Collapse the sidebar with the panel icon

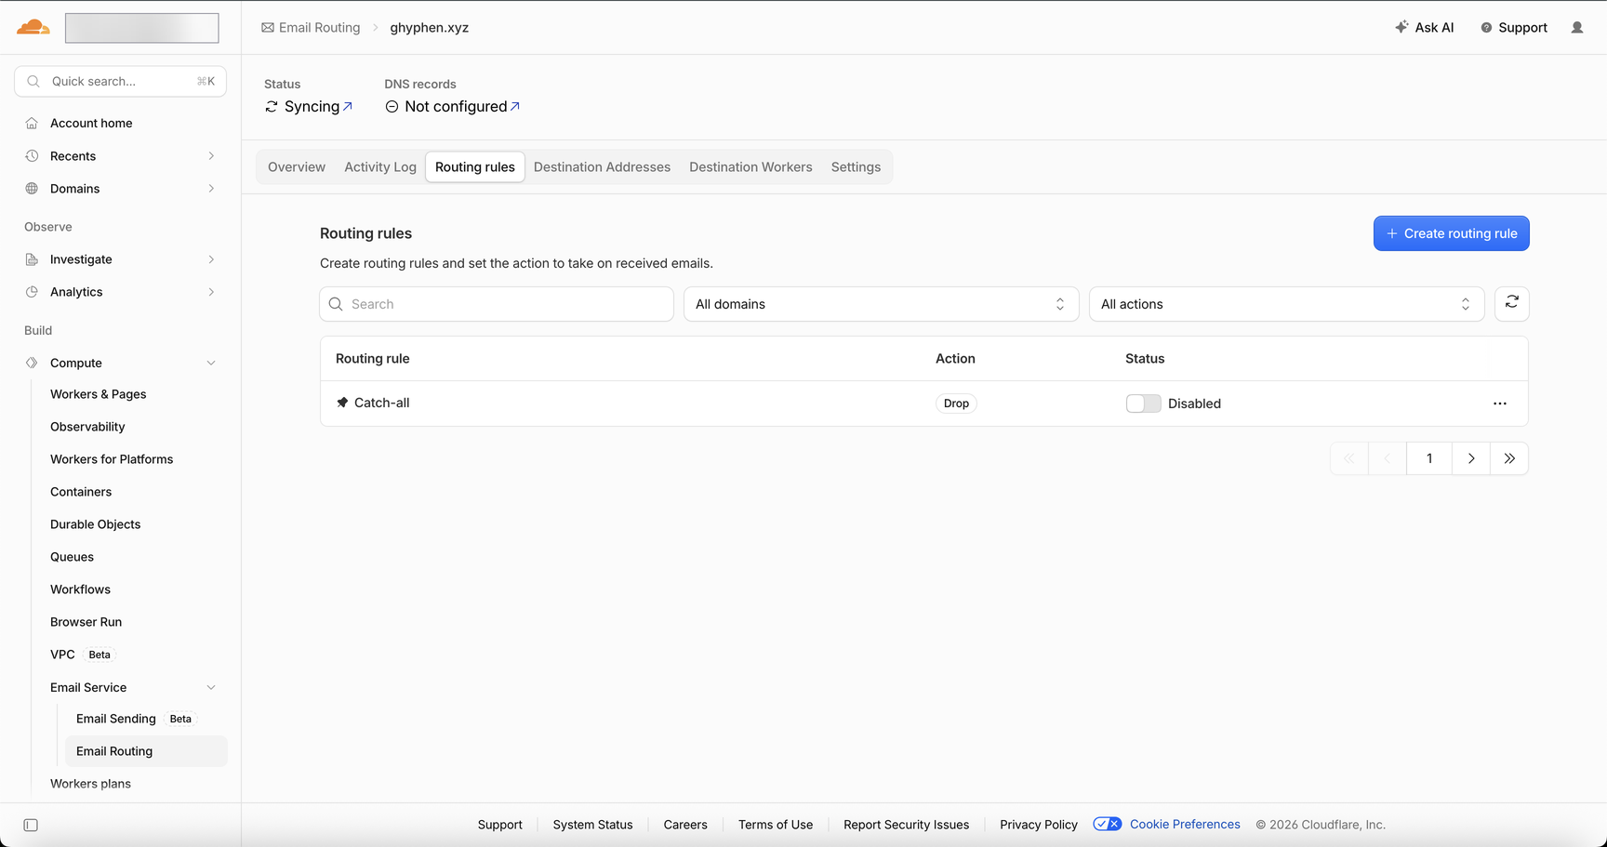pyautogui.click(x=31, y=826)
